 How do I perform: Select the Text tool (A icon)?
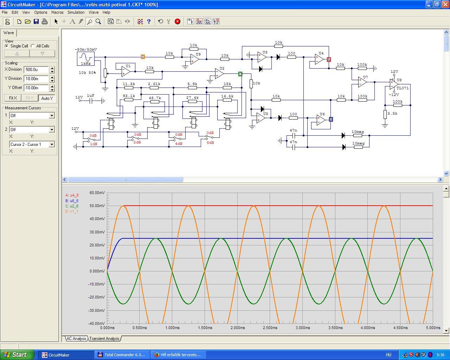pyautogui.click(x=72, y=21)
